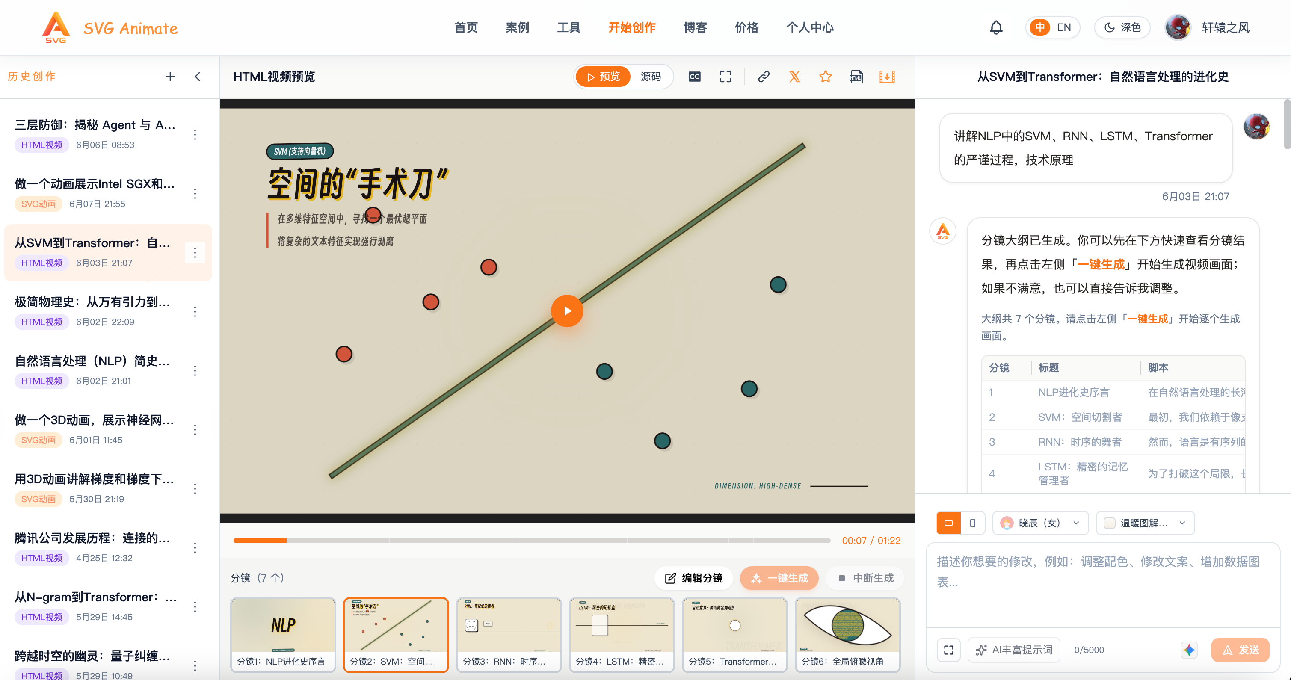Open options for 三层防御 history item
This screenshot has width=1291, height=680.
(x=195, y=134)
